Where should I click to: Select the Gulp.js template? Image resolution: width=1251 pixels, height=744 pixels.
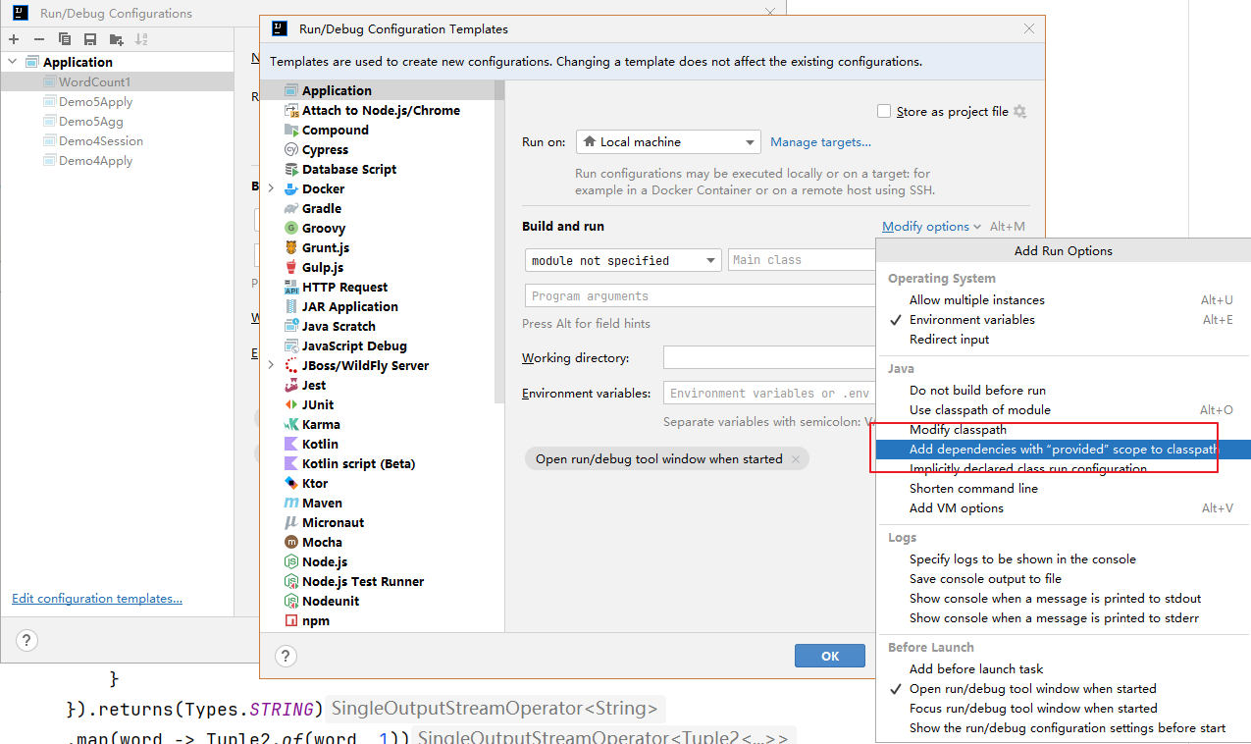(x=323, y=267)
